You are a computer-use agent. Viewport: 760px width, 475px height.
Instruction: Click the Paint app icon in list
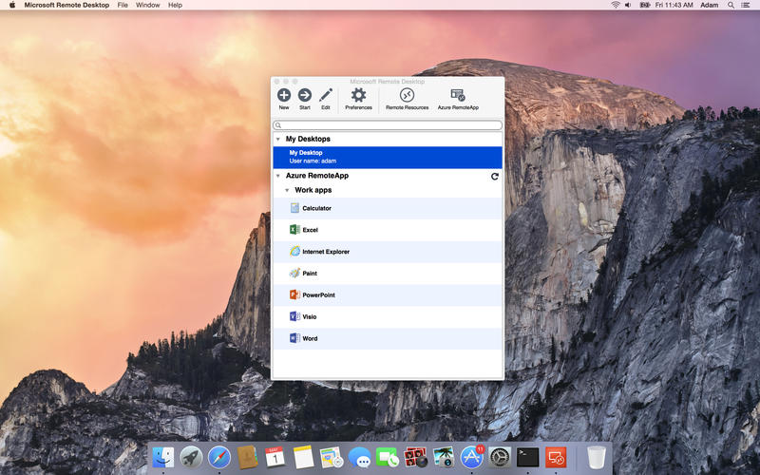coord(294,274)
